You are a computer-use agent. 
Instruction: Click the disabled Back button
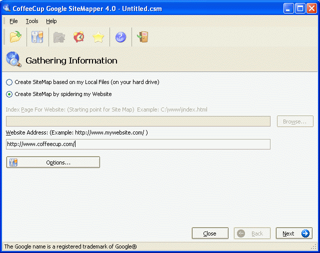pyautogui.click(x=252, y=233)
